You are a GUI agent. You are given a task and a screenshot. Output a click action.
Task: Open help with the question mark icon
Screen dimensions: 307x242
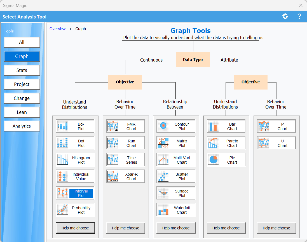click(x=299, y=16)
